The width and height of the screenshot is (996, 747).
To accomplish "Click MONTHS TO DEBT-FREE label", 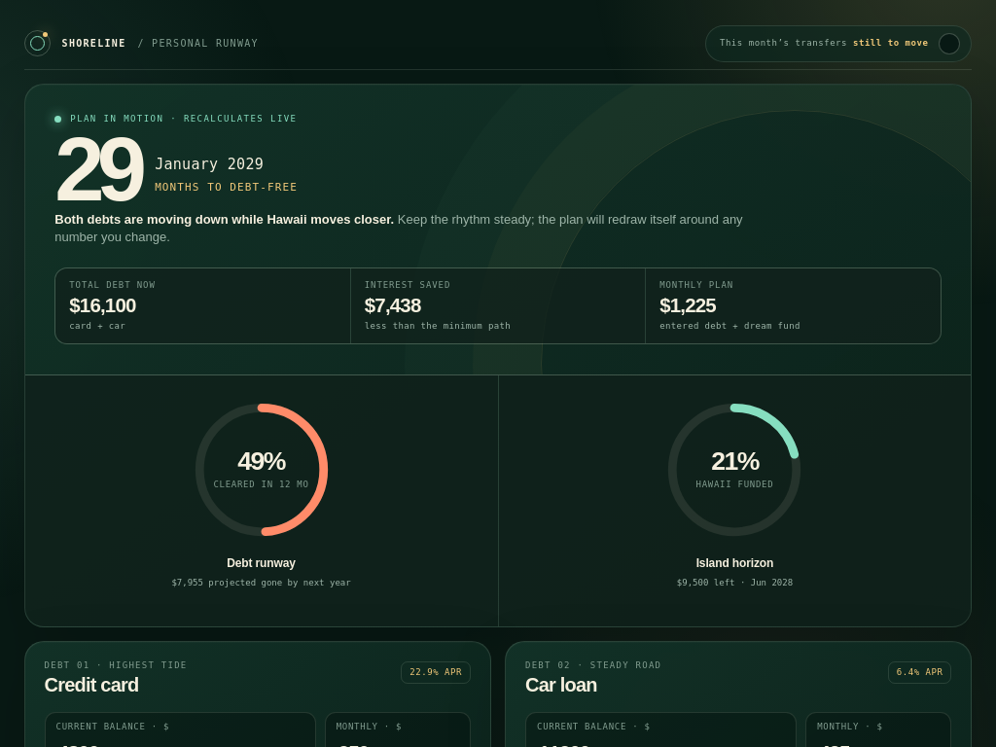I will tap(226, 187).
